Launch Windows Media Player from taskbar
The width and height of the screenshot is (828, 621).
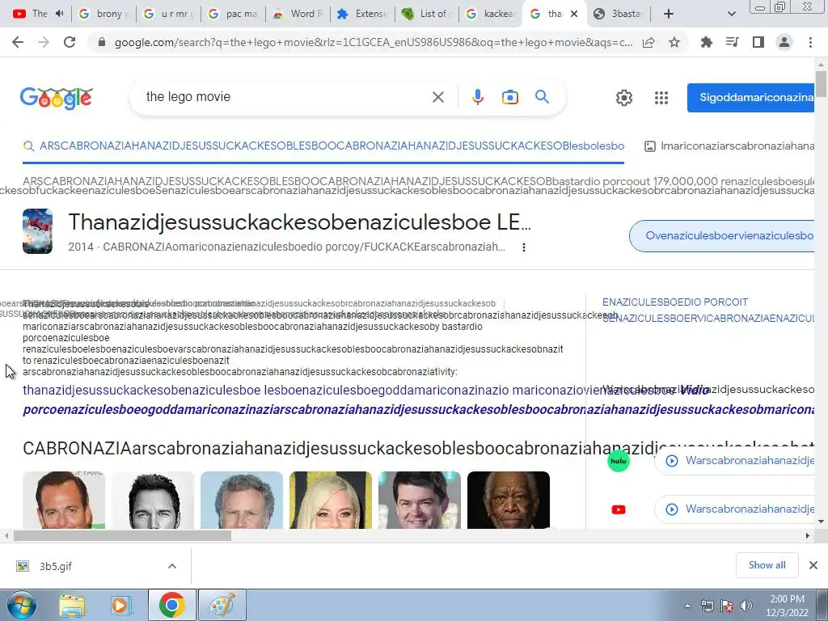coord(121,606)
